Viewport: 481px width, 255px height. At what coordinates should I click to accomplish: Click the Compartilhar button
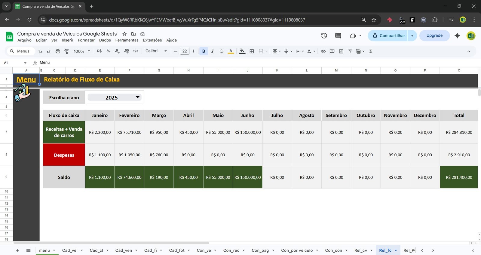[389, 36]
